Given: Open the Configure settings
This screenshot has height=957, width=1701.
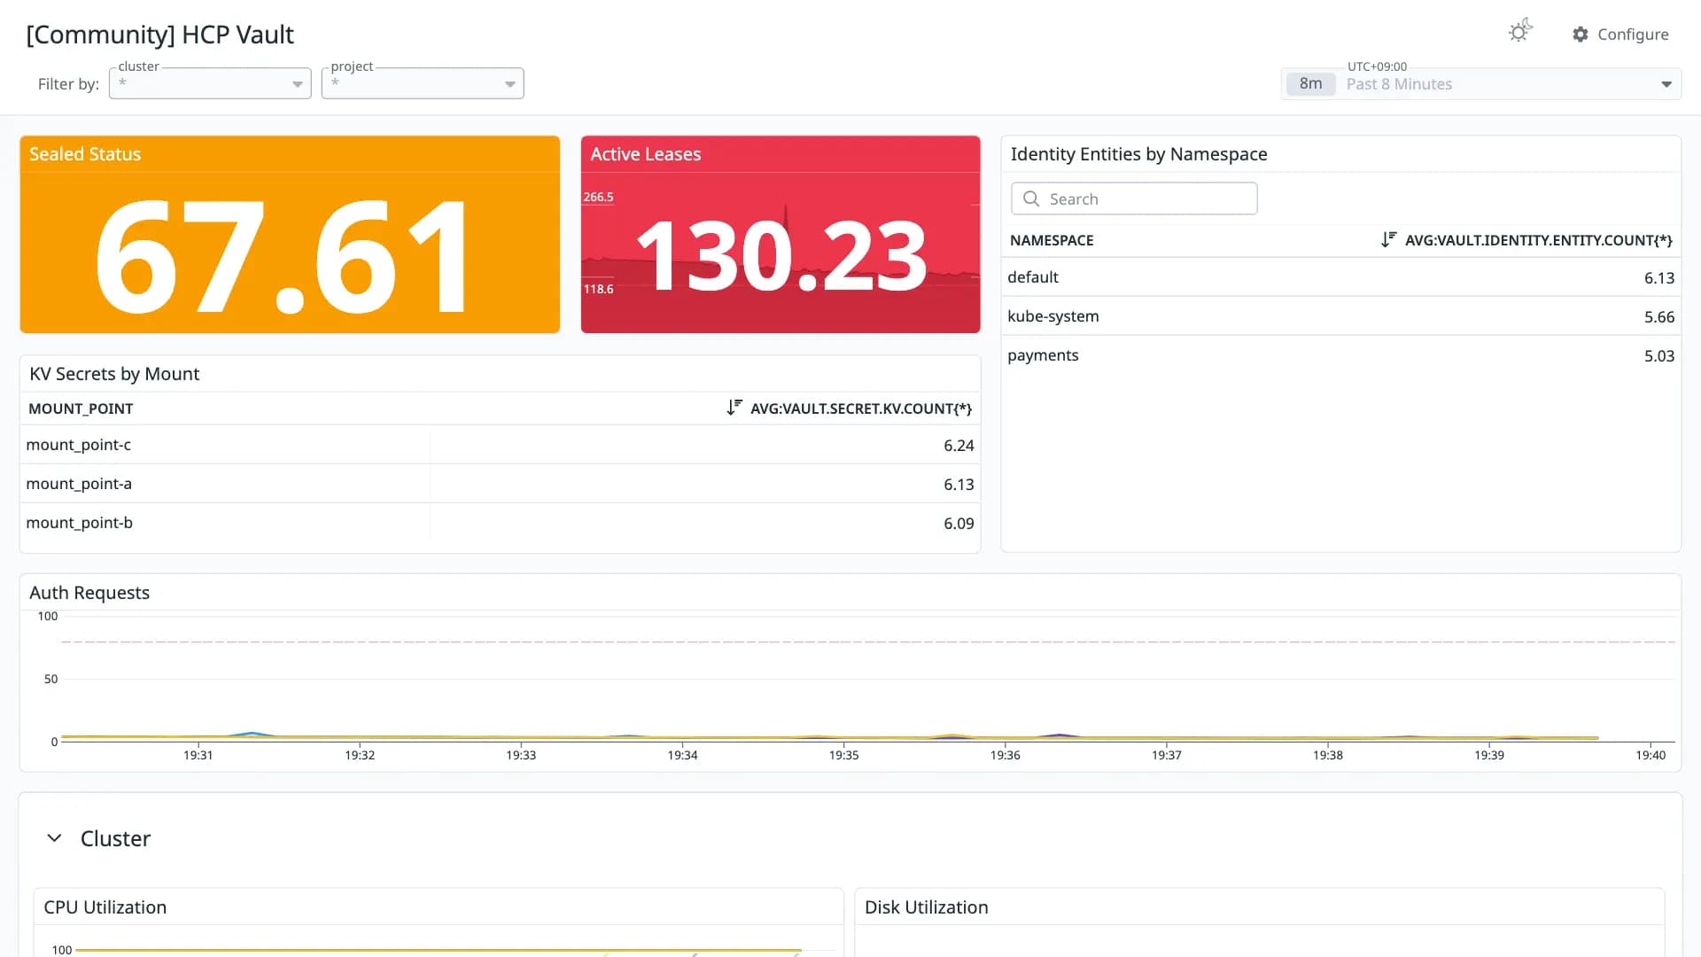Looking at the screenshot, I should click(1620, 35).
